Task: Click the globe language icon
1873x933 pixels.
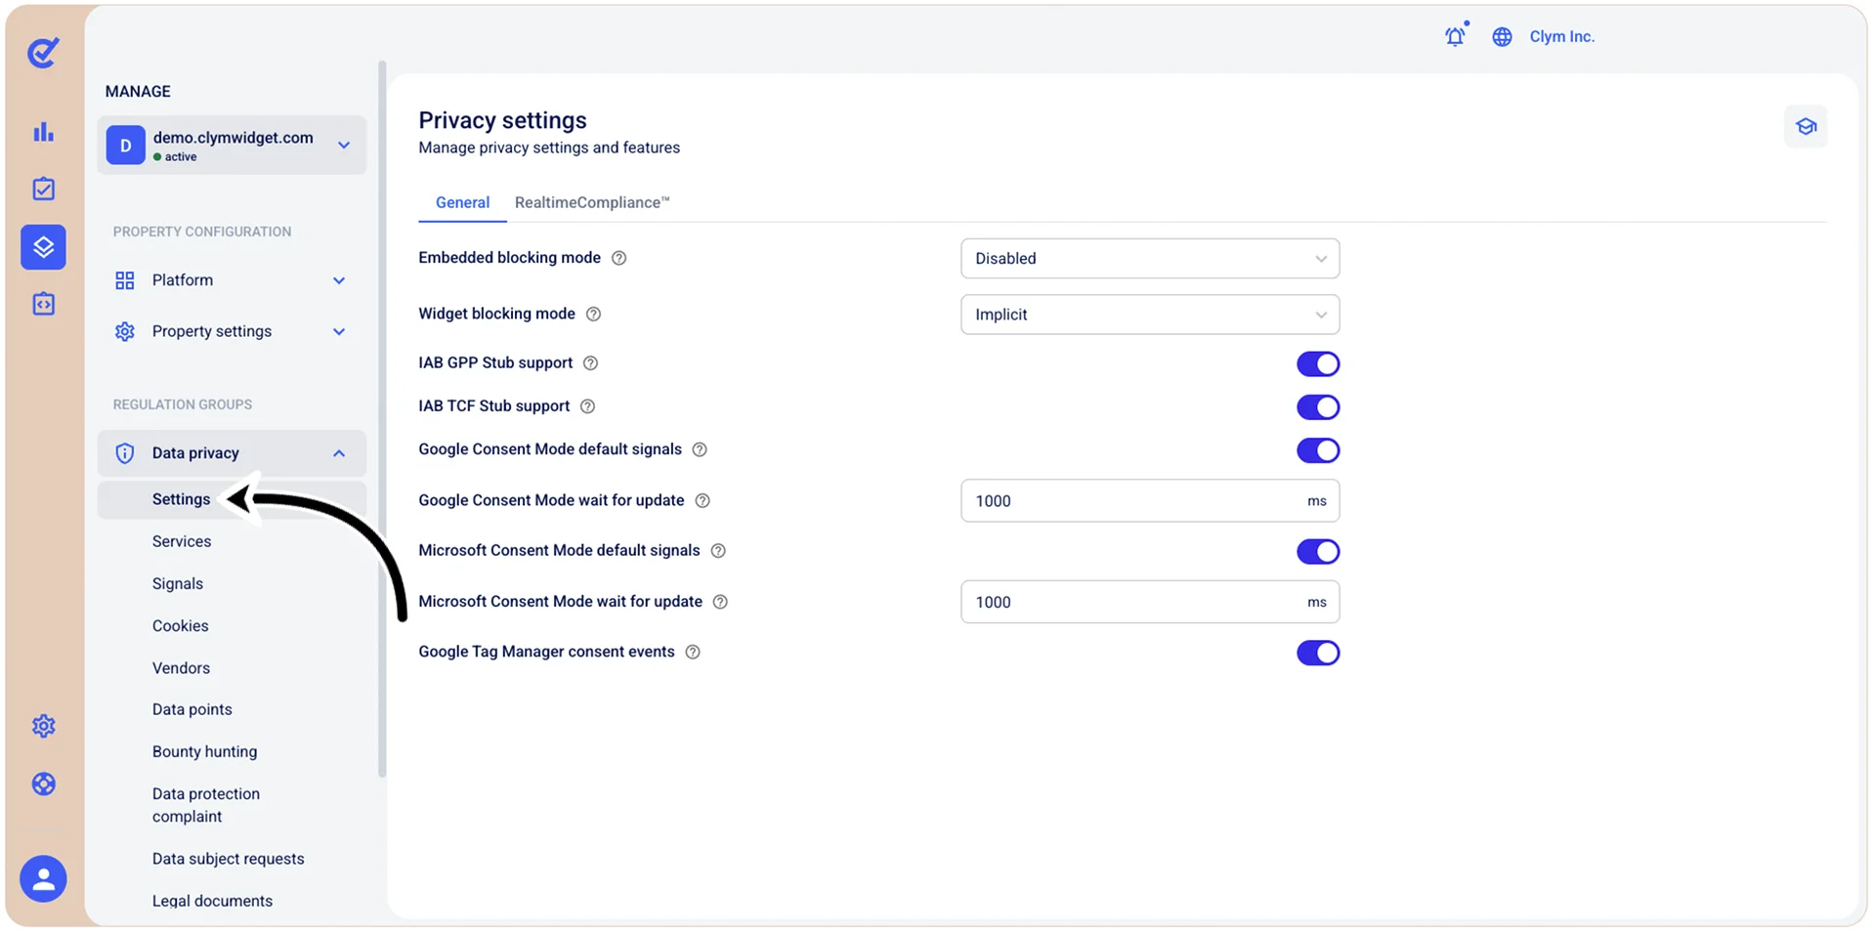Action: coord(1502,37)
